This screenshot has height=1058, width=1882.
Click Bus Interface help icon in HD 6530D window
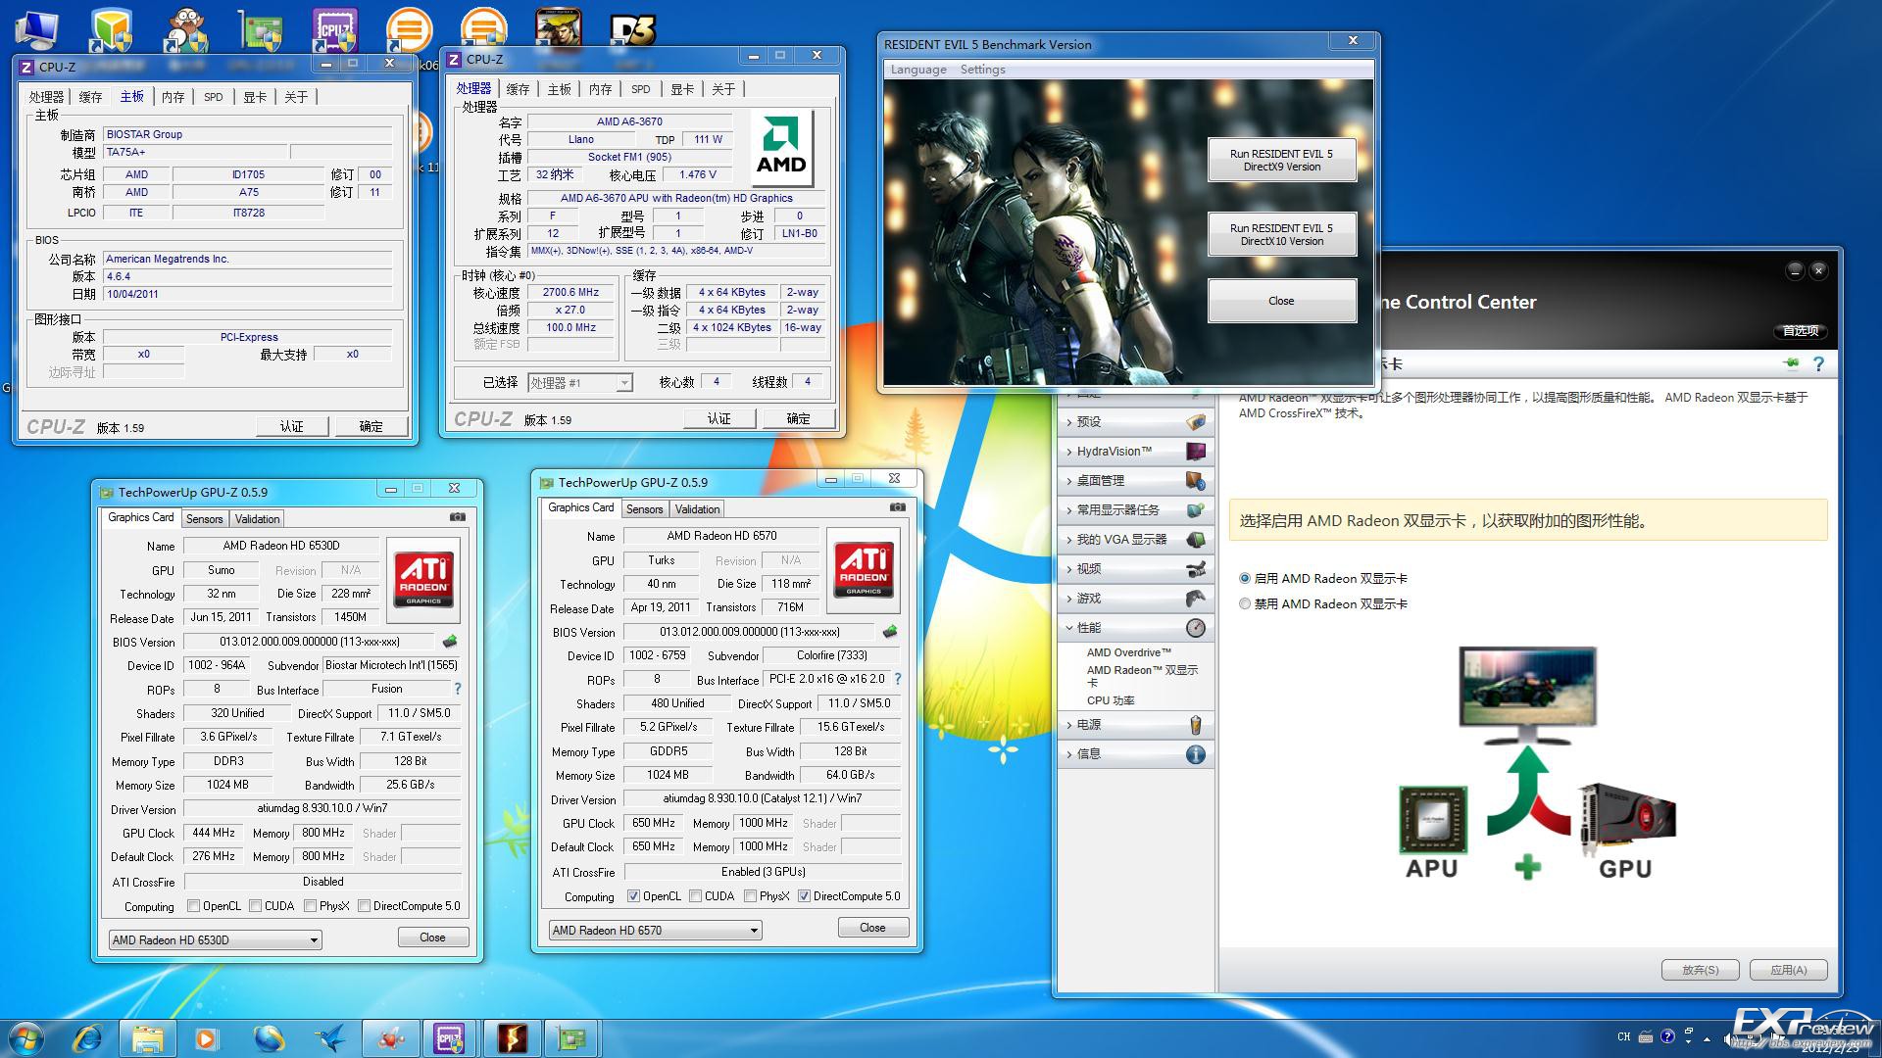458,689
